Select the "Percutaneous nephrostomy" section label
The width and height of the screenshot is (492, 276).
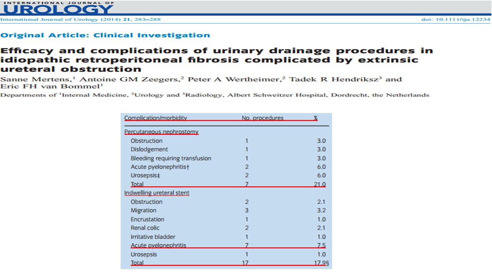pyautogui.click(x=161, y=132)
